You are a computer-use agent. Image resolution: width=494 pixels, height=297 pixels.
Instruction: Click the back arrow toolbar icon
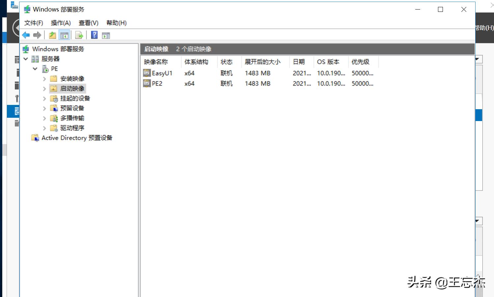click(26, 35)
